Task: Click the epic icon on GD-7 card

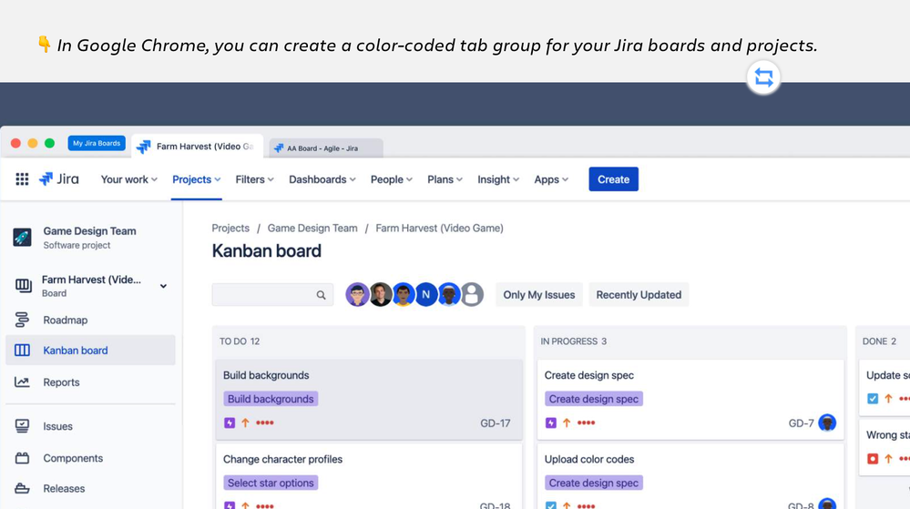Action: 551,423
